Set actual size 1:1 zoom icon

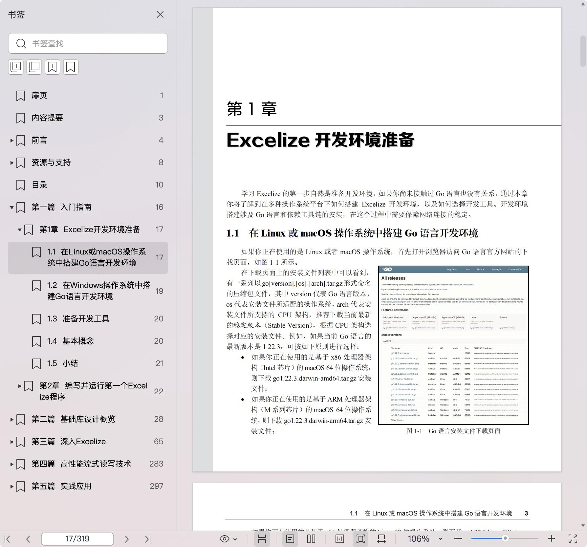(x=340, y=539)
